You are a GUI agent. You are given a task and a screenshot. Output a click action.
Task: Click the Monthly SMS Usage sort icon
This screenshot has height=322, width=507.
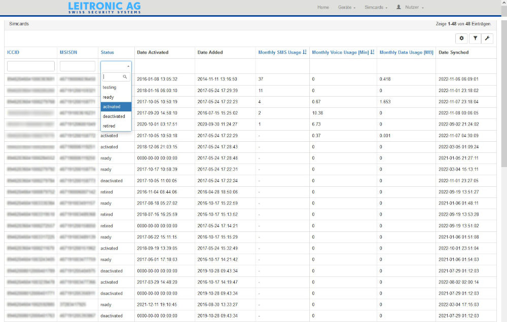click(305, 52)
